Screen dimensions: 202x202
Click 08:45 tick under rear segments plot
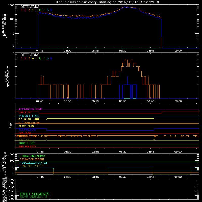coord(150,101)
